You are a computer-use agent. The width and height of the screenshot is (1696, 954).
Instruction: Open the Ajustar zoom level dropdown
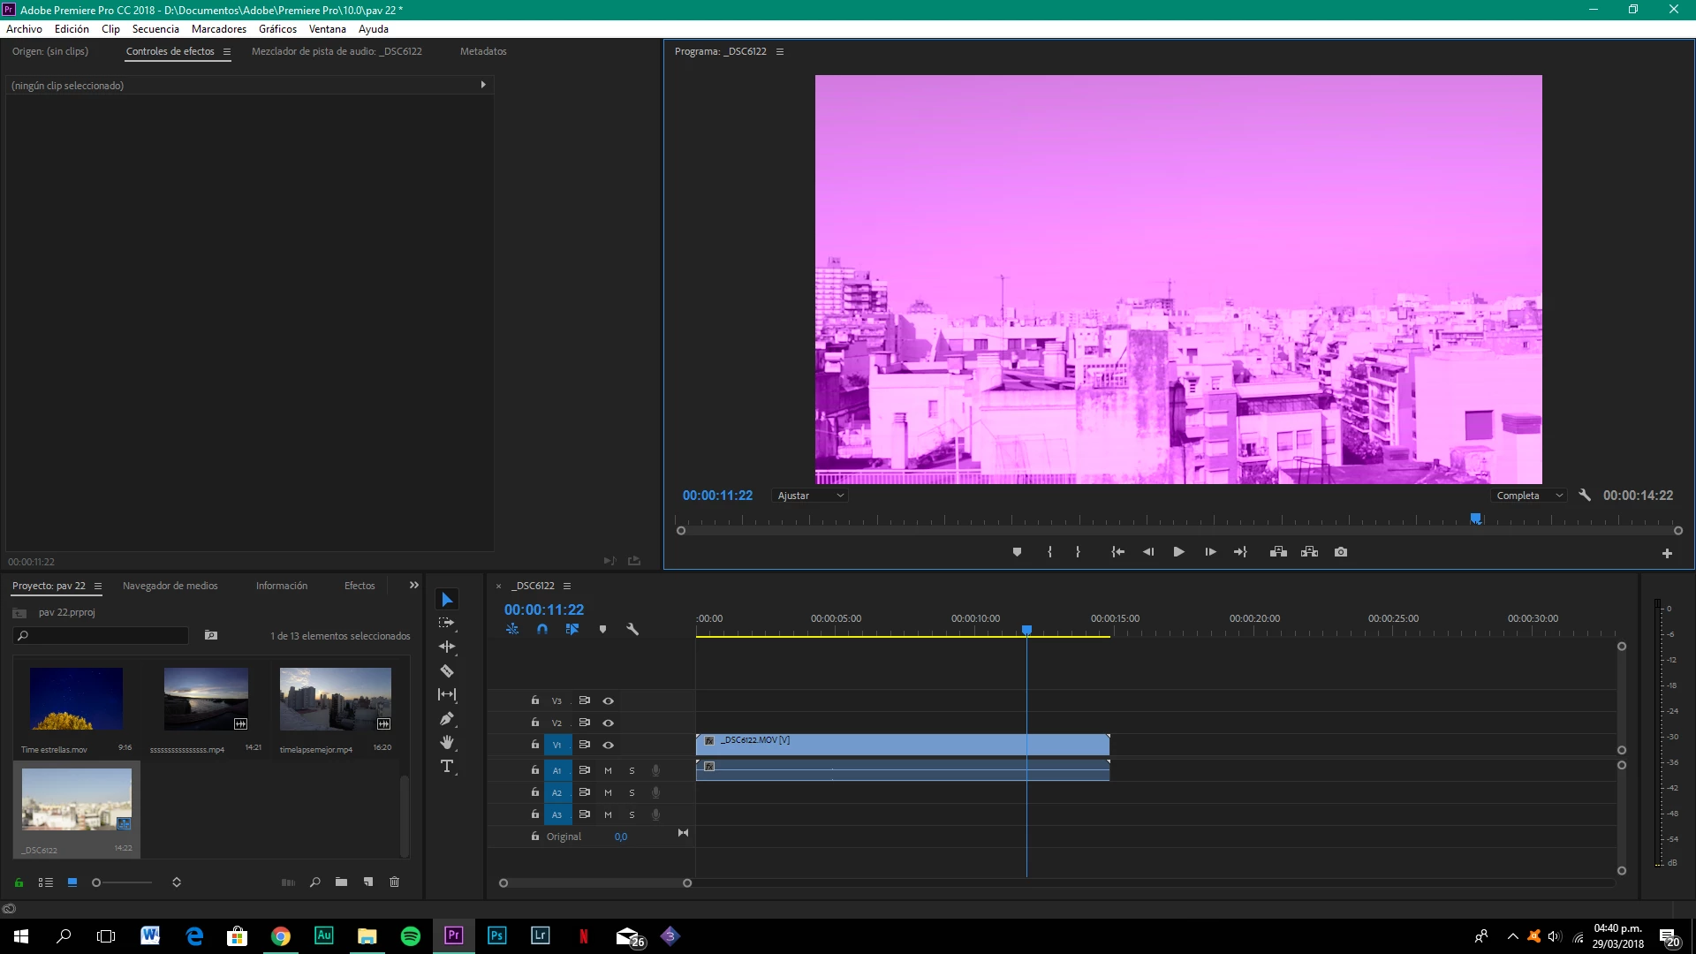click(x=810, y=496)
